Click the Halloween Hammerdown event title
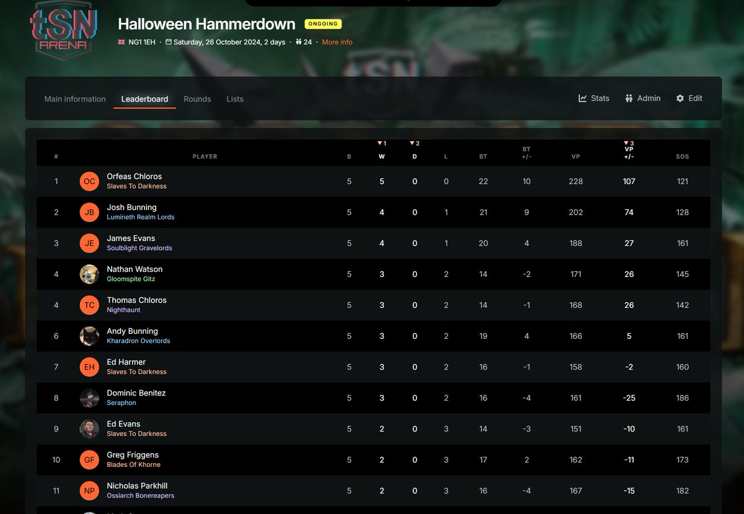744x514 pixels. click(x=206, y=24)
